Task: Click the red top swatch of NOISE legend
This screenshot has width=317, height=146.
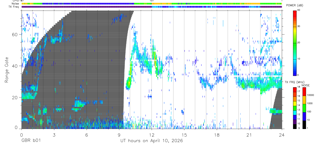Action: [304, 92]
